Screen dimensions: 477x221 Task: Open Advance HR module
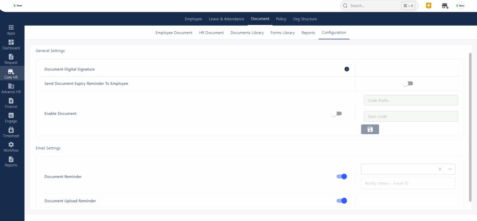[x=11, y=88]
